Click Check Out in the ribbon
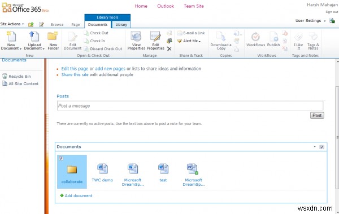 point(96,33)
